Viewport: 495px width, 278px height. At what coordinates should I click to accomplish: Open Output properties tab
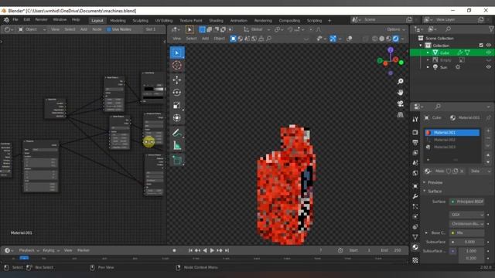[415, 142]
